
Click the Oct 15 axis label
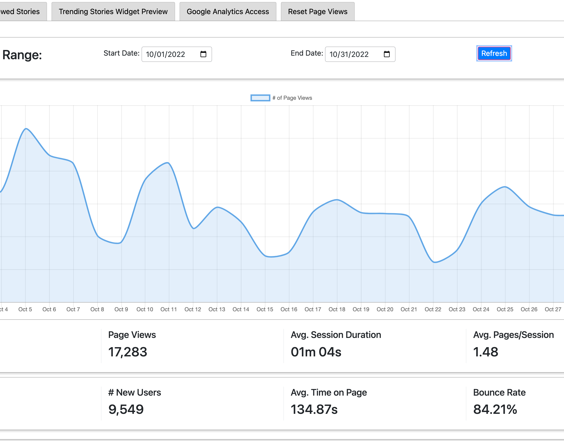coord(265,309)
